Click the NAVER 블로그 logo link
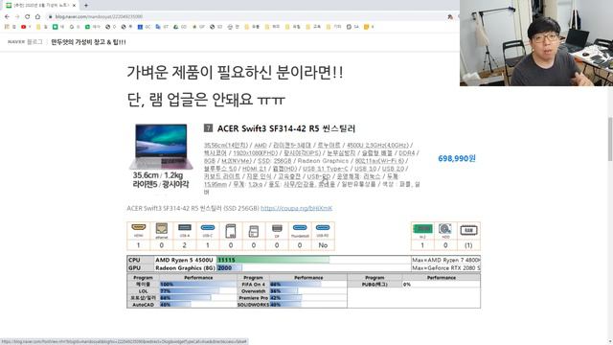Viewport: 613px width, 345px height. [25, 42]
